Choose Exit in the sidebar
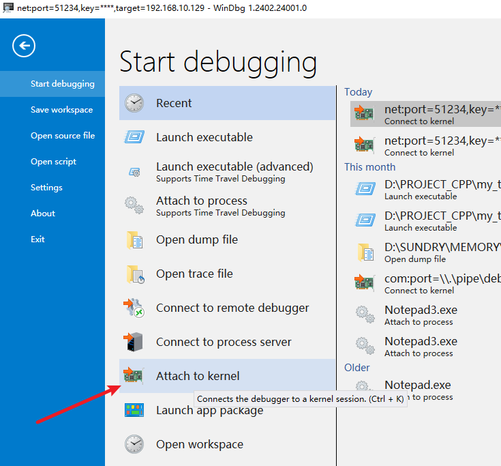The width and height of the screenshot is (501, 466). [x=52, y=239]
